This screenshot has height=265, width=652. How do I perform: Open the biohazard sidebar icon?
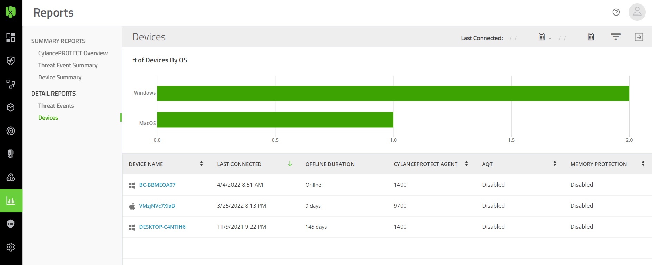point(11,177)
